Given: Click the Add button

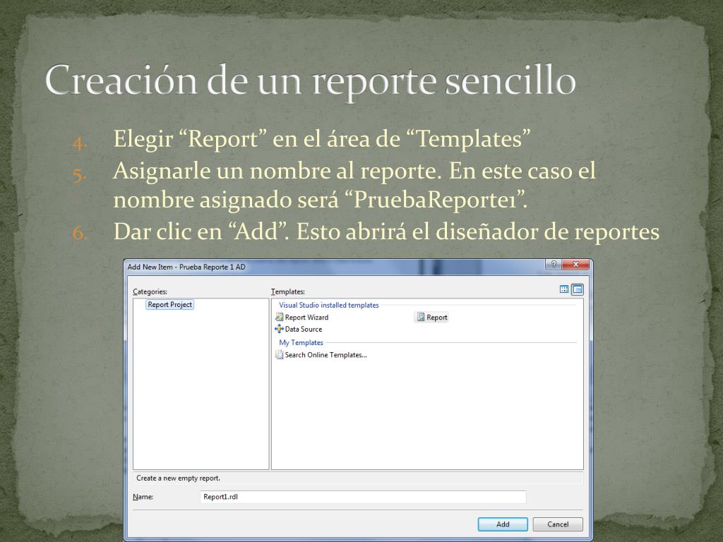Looking at the screenshot, I should point(503,524).
